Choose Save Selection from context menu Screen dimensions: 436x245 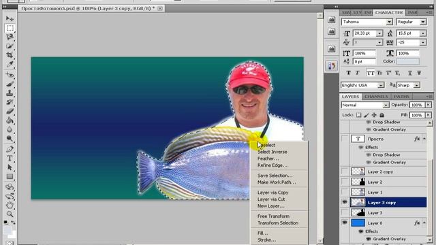tap(275, 176)
